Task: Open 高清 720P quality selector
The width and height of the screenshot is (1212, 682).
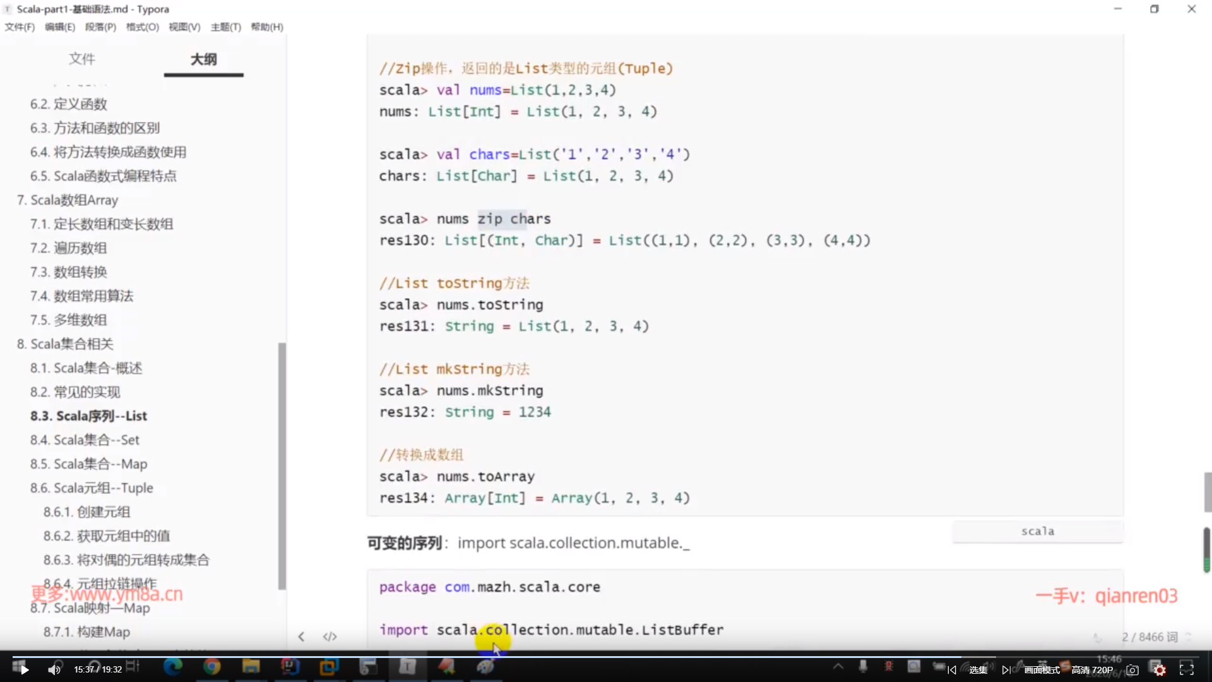Action: pos(1092,670)
